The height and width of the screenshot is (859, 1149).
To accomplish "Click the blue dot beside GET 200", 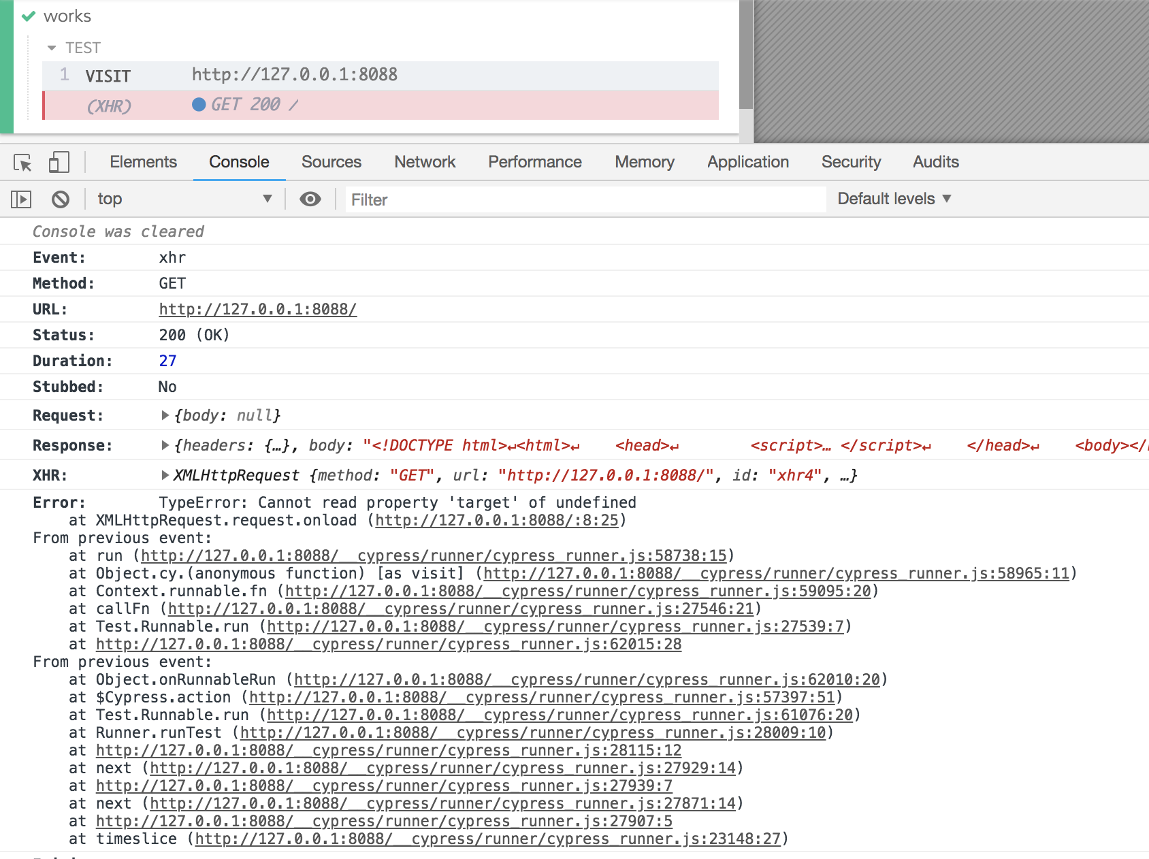I will click(199, 104).
